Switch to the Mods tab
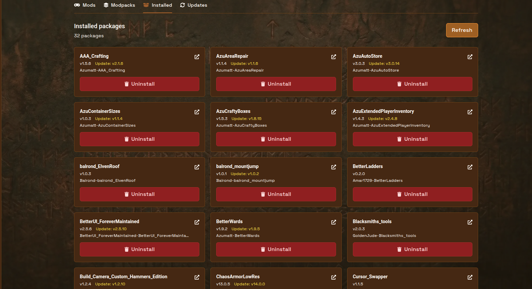Image resolution: width=532 pixels, height=289 pixels. click(85, 5)
